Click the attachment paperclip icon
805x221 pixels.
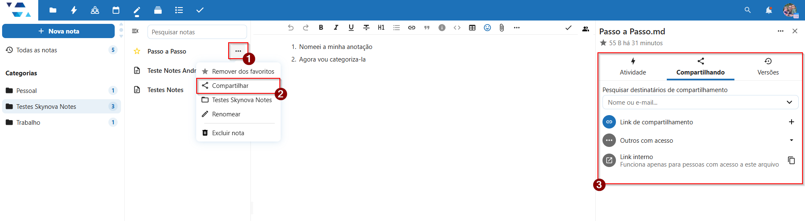click(x=502, y=28)
